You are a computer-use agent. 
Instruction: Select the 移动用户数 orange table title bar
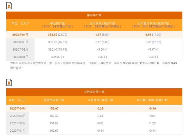94,15
